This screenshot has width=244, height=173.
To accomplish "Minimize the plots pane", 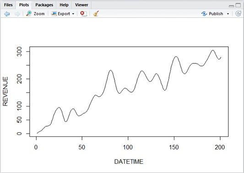I will pyautogui.click(x=231, y=6).
